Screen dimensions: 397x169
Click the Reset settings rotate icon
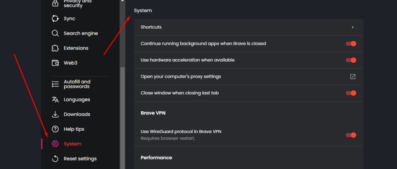[55, 159]
